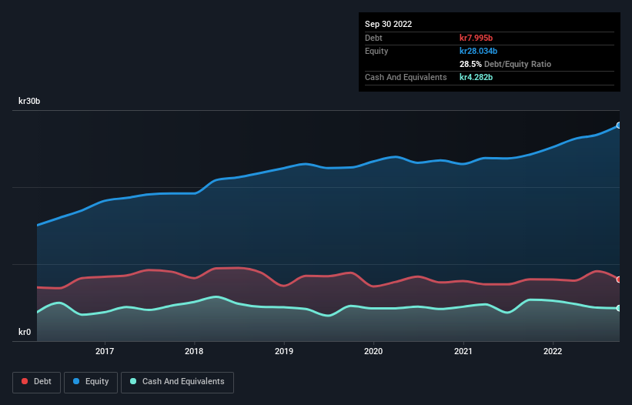
Task: Click the teal Cash And Equivalents legend dot
Action: click(x=133, y=381)
